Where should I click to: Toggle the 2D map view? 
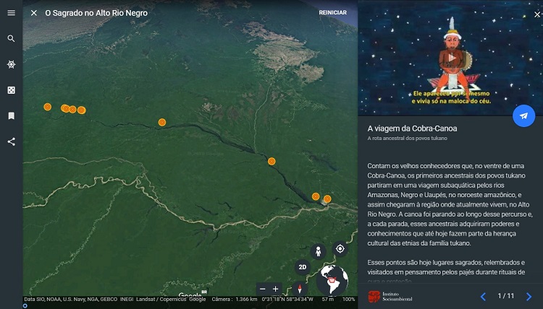303,267
